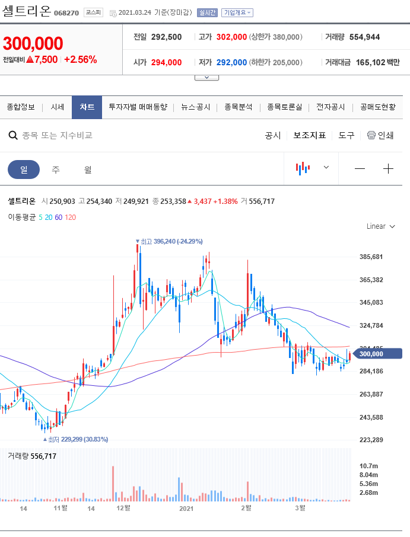
Task: Open the 투자자별 매매동향 tab
Action: click(138, 107)
